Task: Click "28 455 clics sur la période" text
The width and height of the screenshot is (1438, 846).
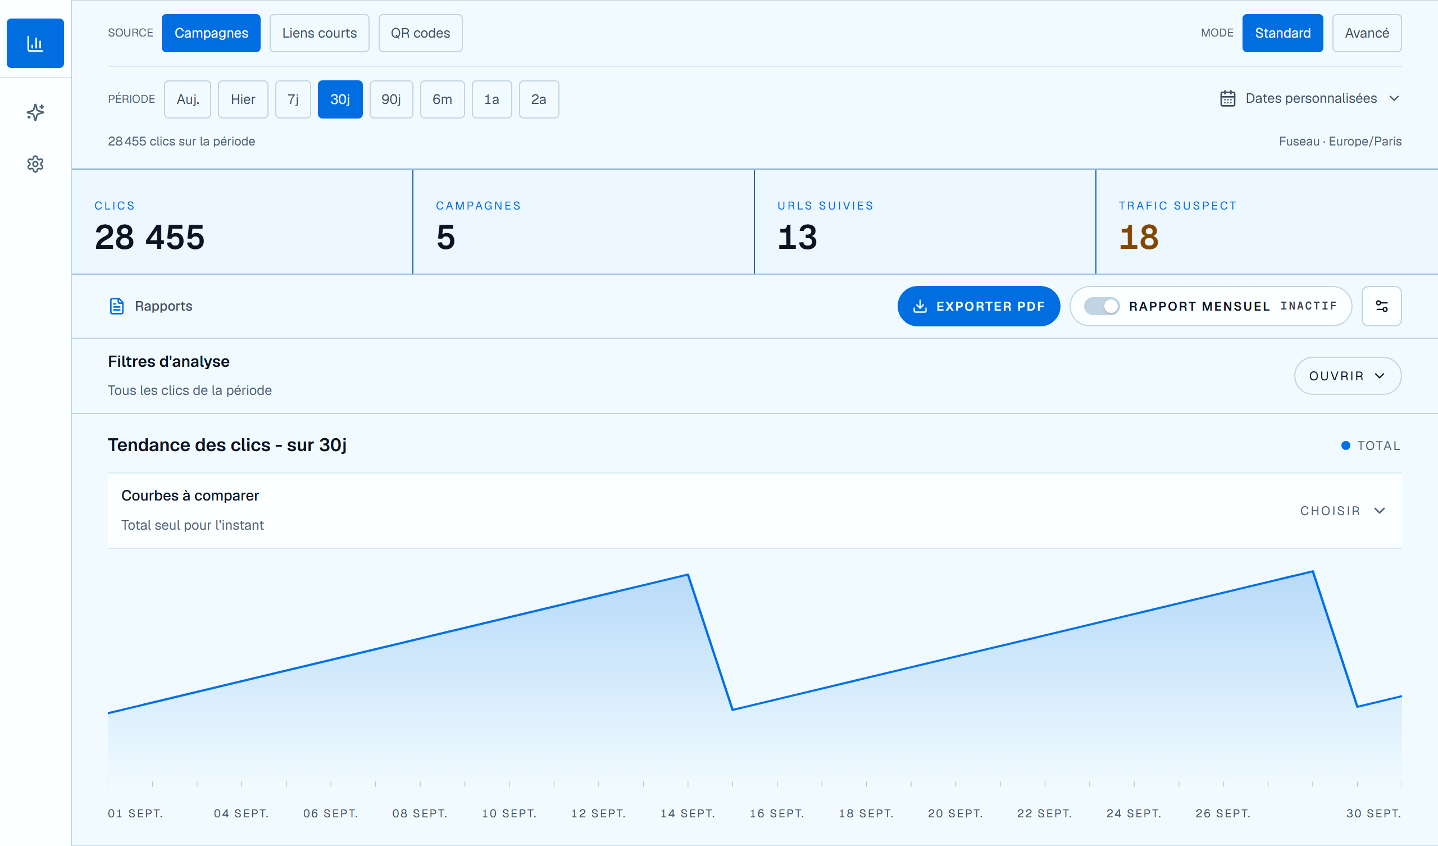Action: tap(181, 142)
